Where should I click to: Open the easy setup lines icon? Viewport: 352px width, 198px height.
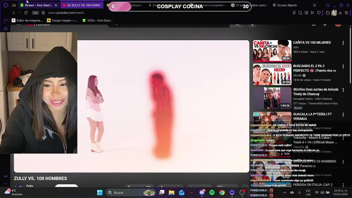coord(346,13)
